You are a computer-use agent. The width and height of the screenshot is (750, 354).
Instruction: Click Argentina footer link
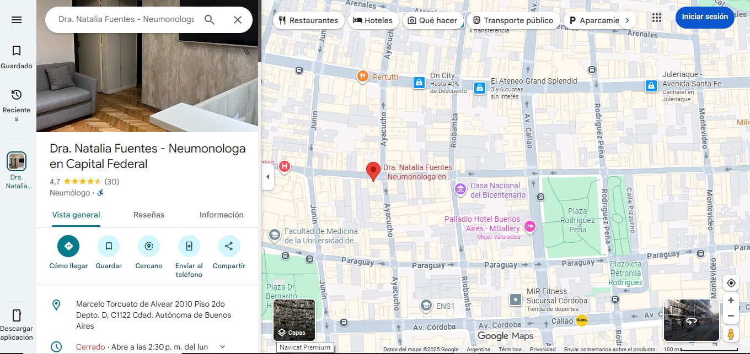click(x=478, y=350)
